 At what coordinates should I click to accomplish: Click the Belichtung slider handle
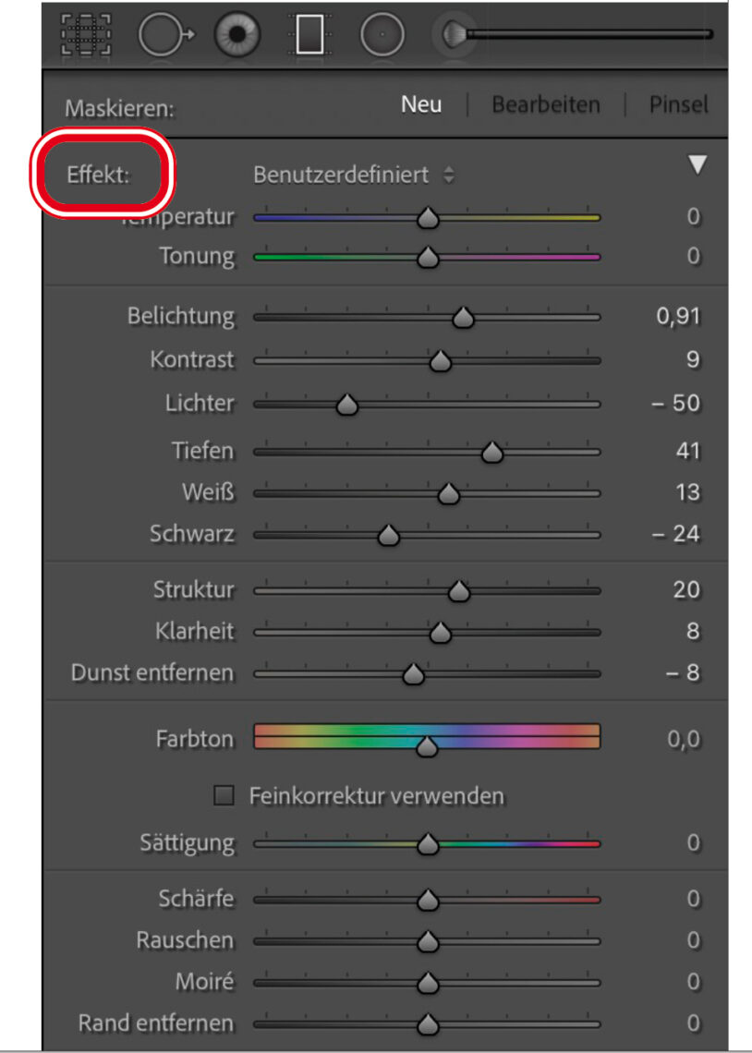tap(464, 319)
